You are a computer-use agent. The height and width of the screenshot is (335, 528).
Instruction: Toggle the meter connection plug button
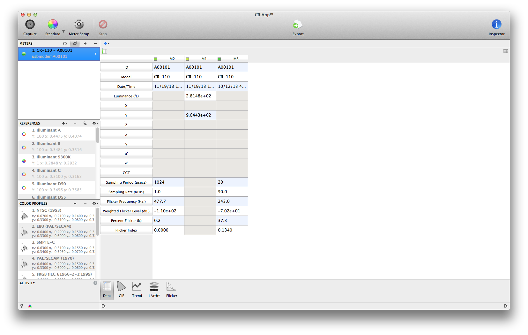75,43
